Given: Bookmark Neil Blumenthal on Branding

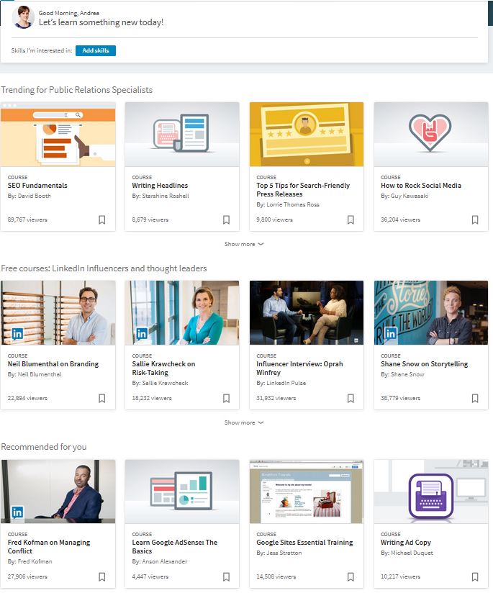Looking at the screenshot, I should point(101,398).
